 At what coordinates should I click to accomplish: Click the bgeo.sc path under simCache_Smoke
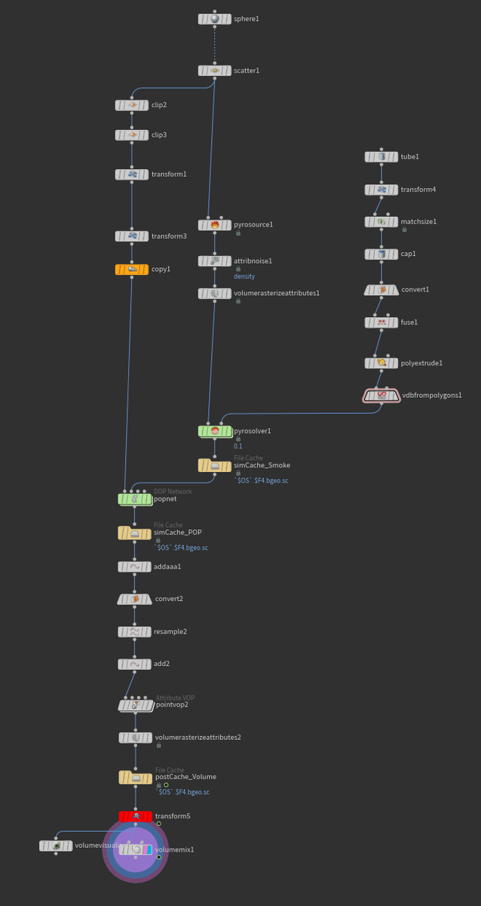261,480
